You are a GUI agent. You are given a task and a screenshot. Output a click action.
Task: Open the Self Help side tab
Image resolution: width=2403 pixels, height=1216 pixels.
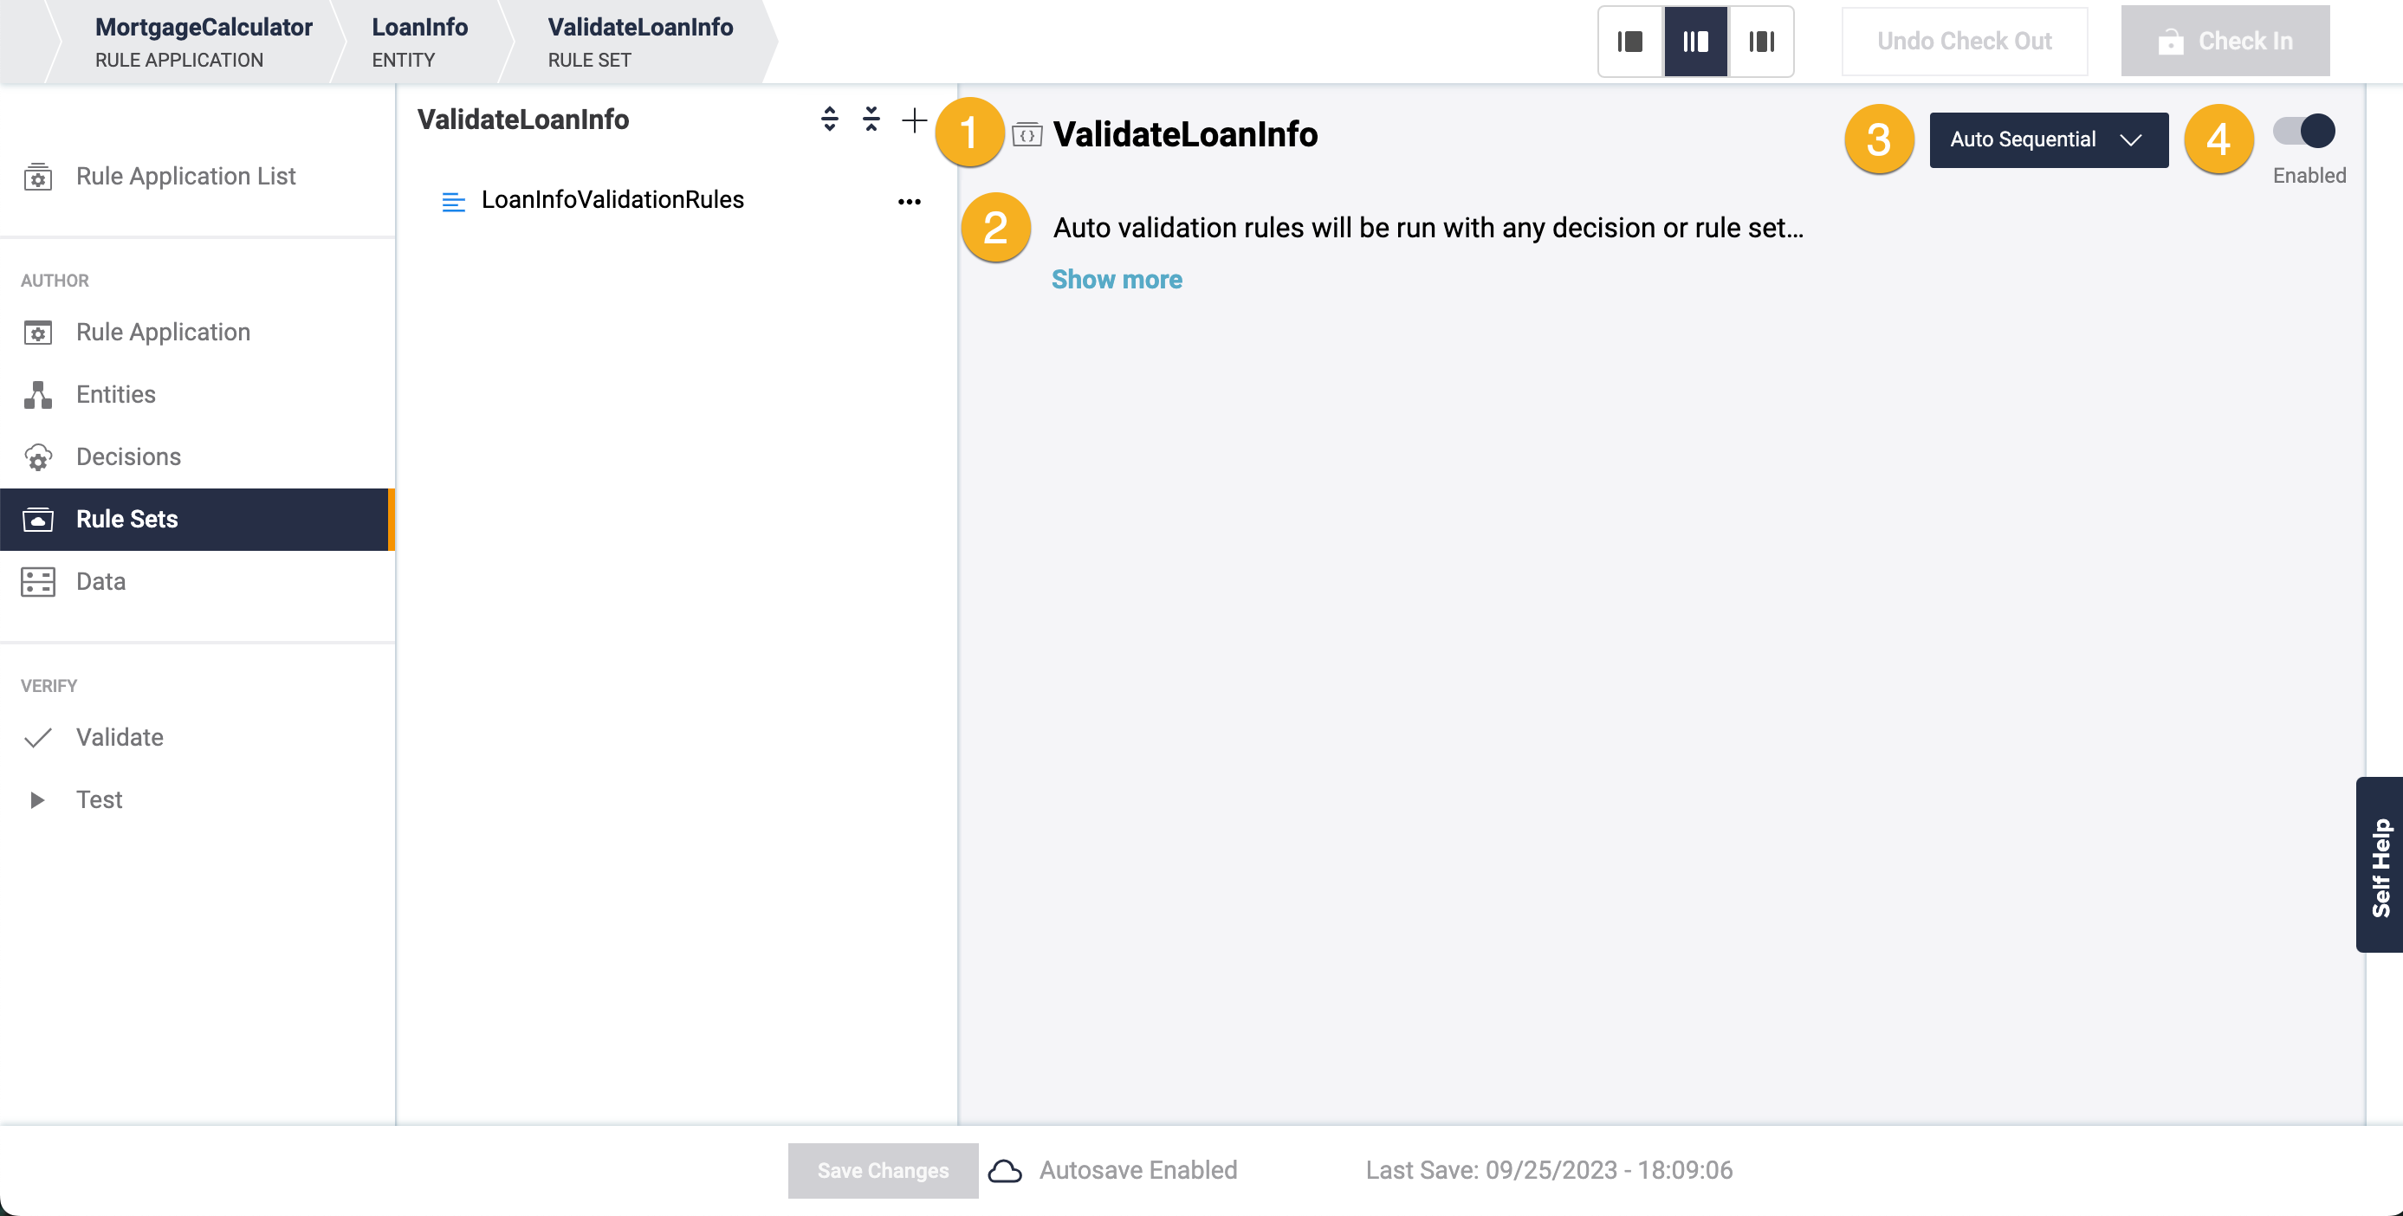tap(2380, 864)
